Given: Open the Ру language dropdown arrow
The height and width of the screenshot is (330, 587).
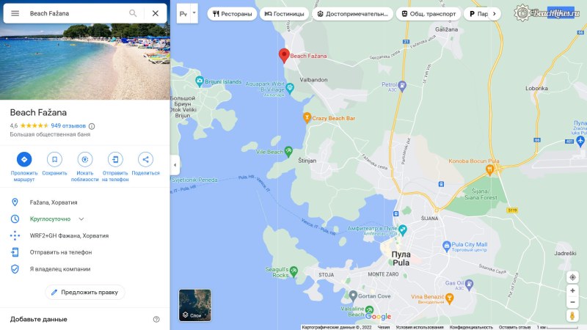Looking at the screenshot, I should 194,13.
